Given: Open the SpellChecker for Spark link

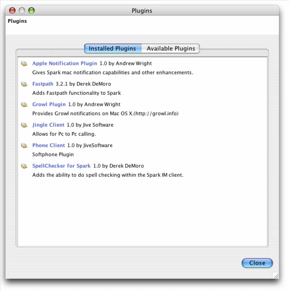Looking at the screenshot, I should tap(61, 166).
